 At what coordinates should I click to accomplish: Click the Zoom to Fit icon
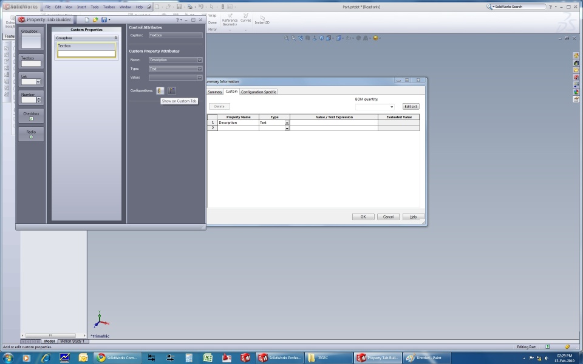(x=286, y=38)
